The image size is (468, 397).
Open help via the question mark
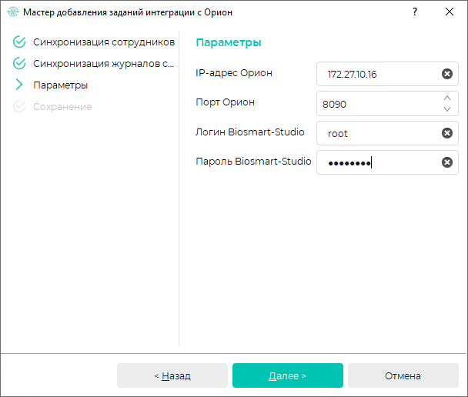[415, 12]
